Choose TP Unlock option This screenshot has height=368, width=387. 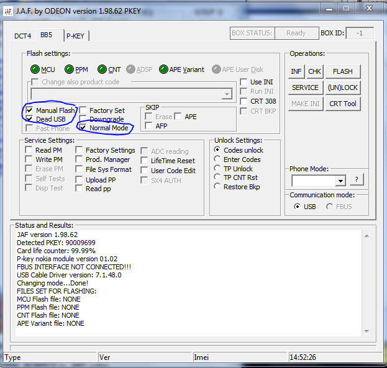coord(217,168)
